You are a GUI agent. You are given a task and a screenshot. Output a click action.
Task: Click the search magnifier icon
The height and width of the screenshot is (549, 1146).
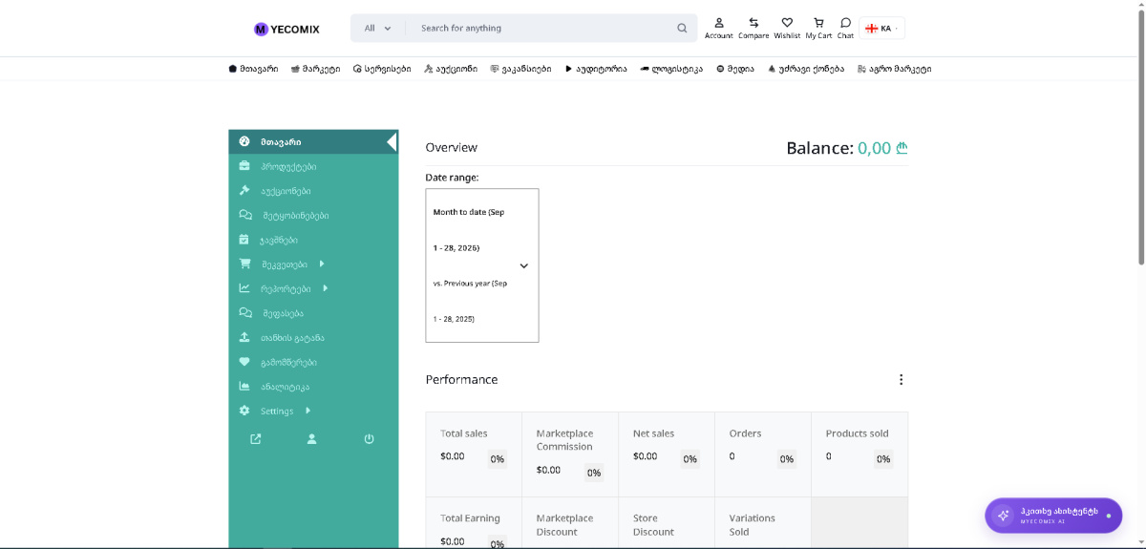tap(682, 28)
